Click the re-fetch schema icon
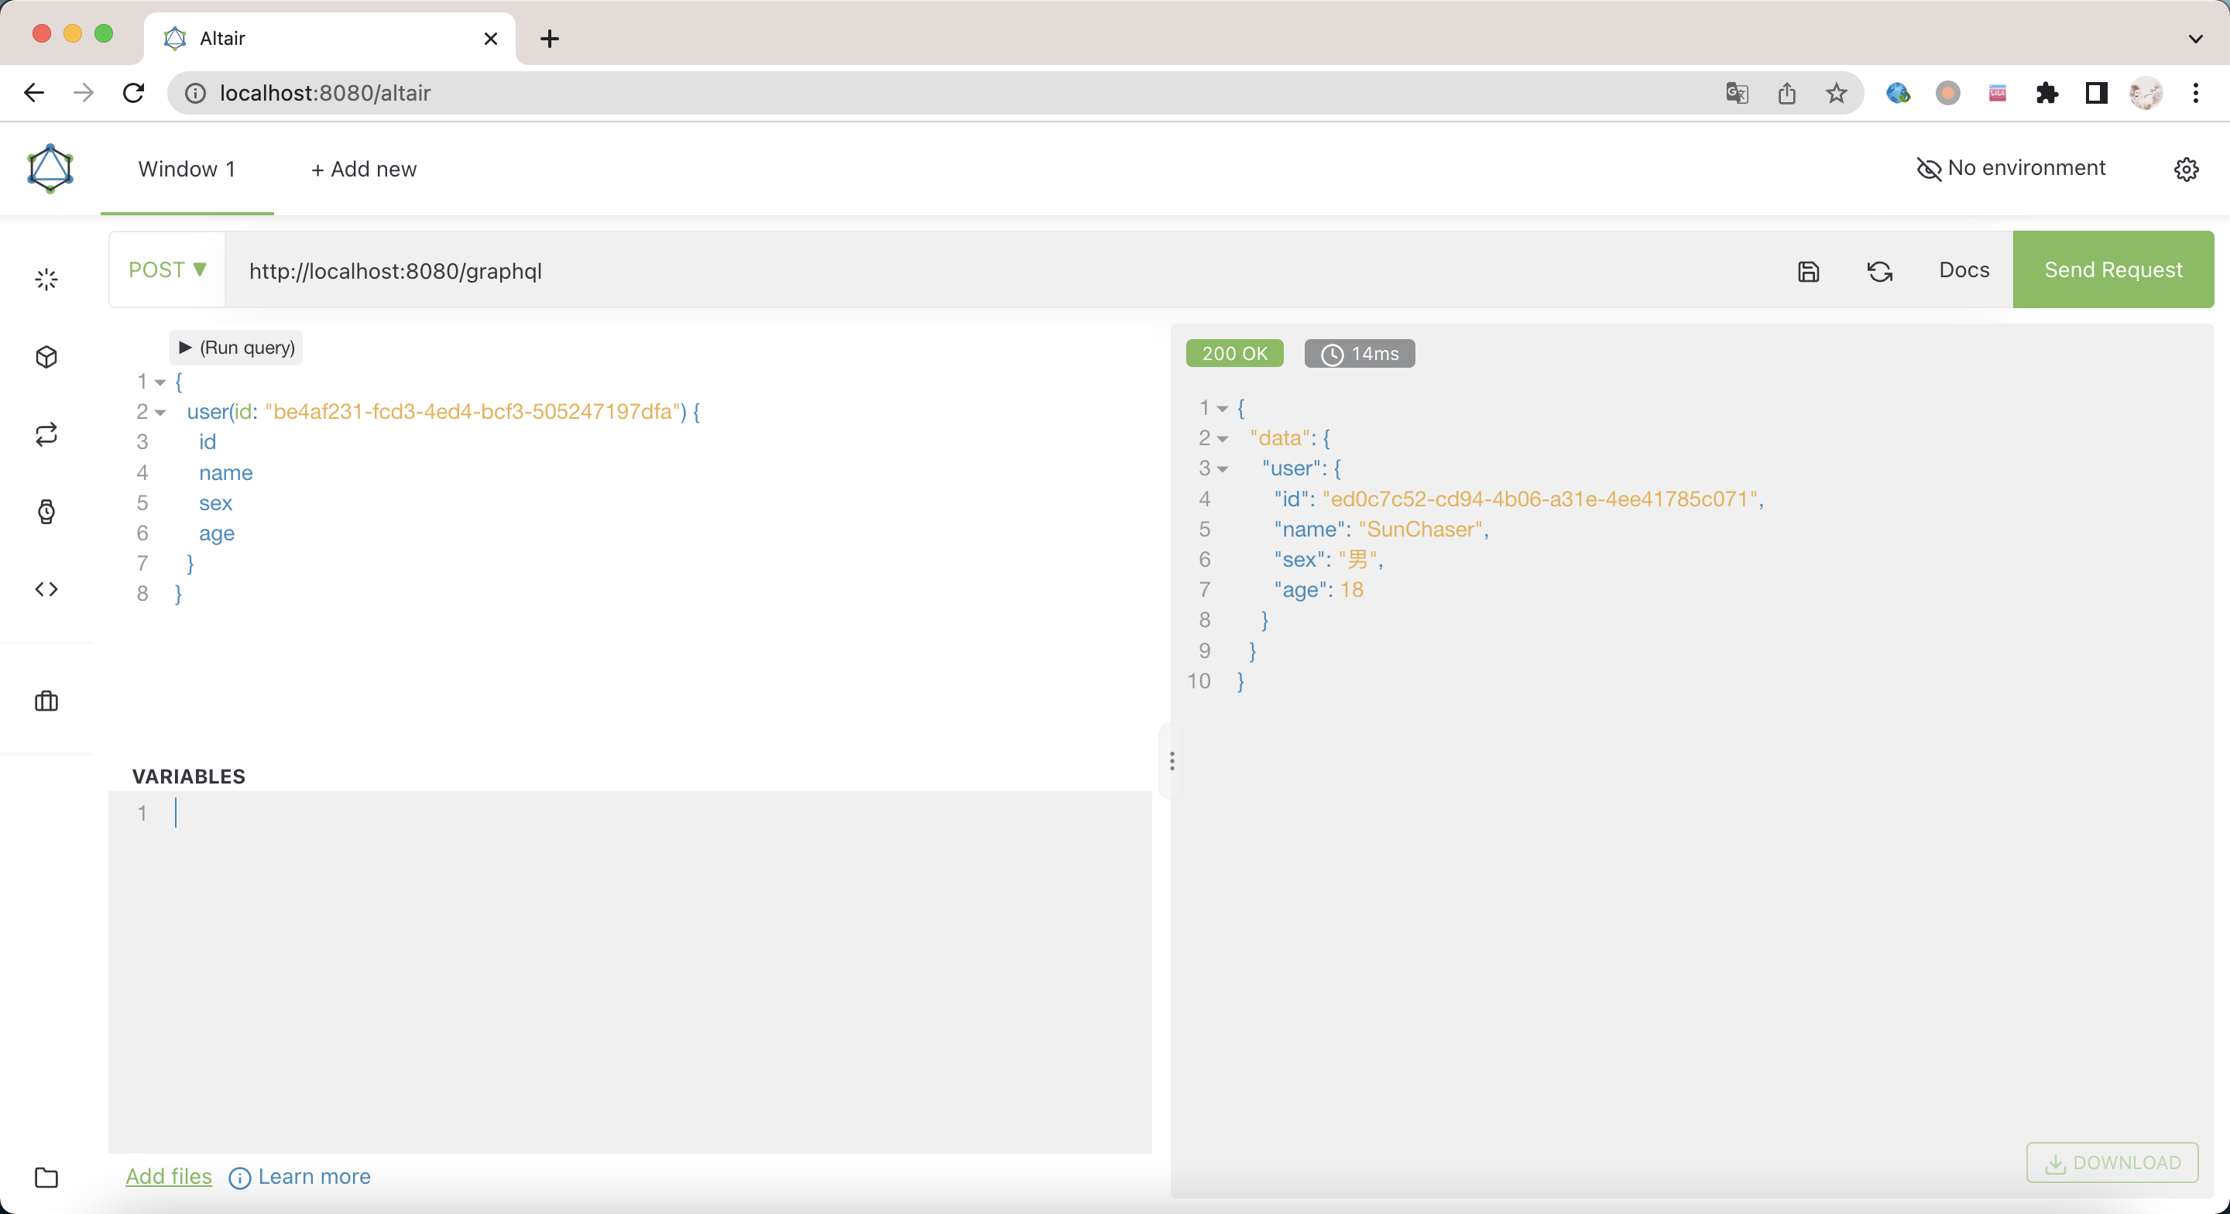The height and width of the screenshot is (1214, 2230). (x=1878, y=271)
